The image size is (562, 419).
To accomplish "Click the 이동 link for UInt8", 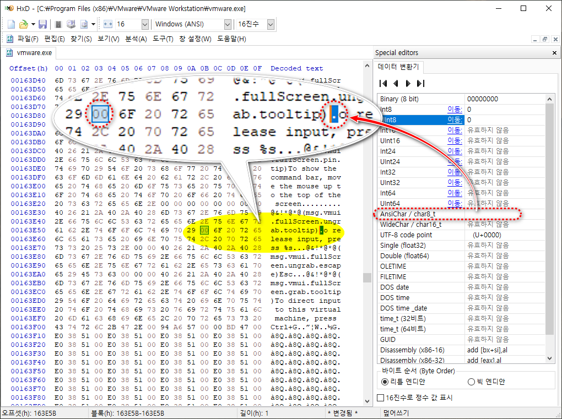I will pos(455,119).
